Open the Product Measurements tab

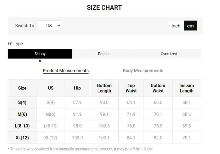(x=66, y=71)
